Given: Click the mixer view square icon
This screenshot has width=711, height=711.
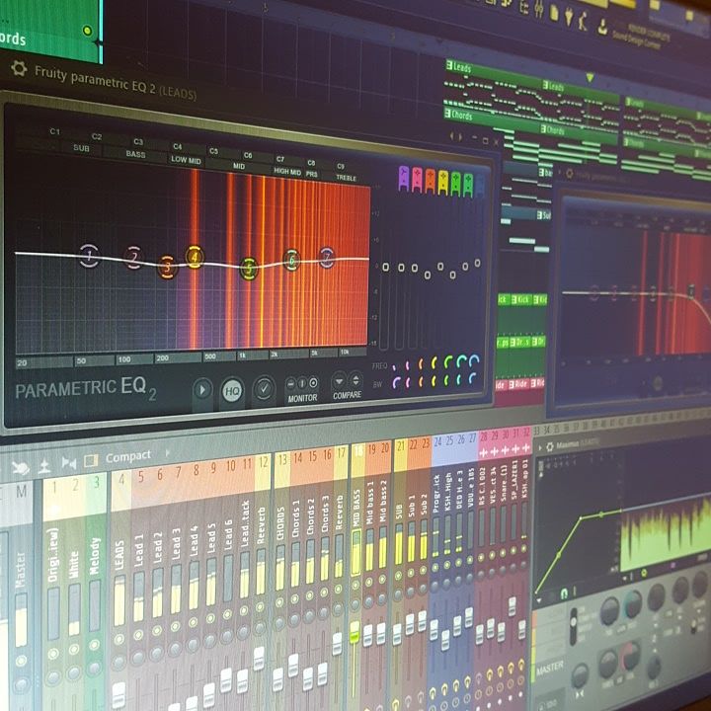Looking at the screenshot, I should click(x=91, y=460).
